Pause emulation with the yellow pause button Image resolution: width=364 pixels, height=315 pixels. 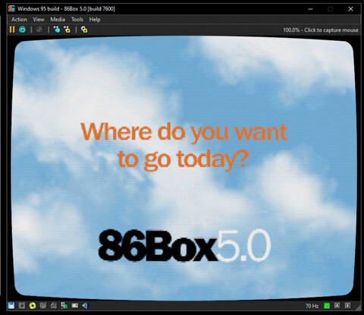coord(12,30)
